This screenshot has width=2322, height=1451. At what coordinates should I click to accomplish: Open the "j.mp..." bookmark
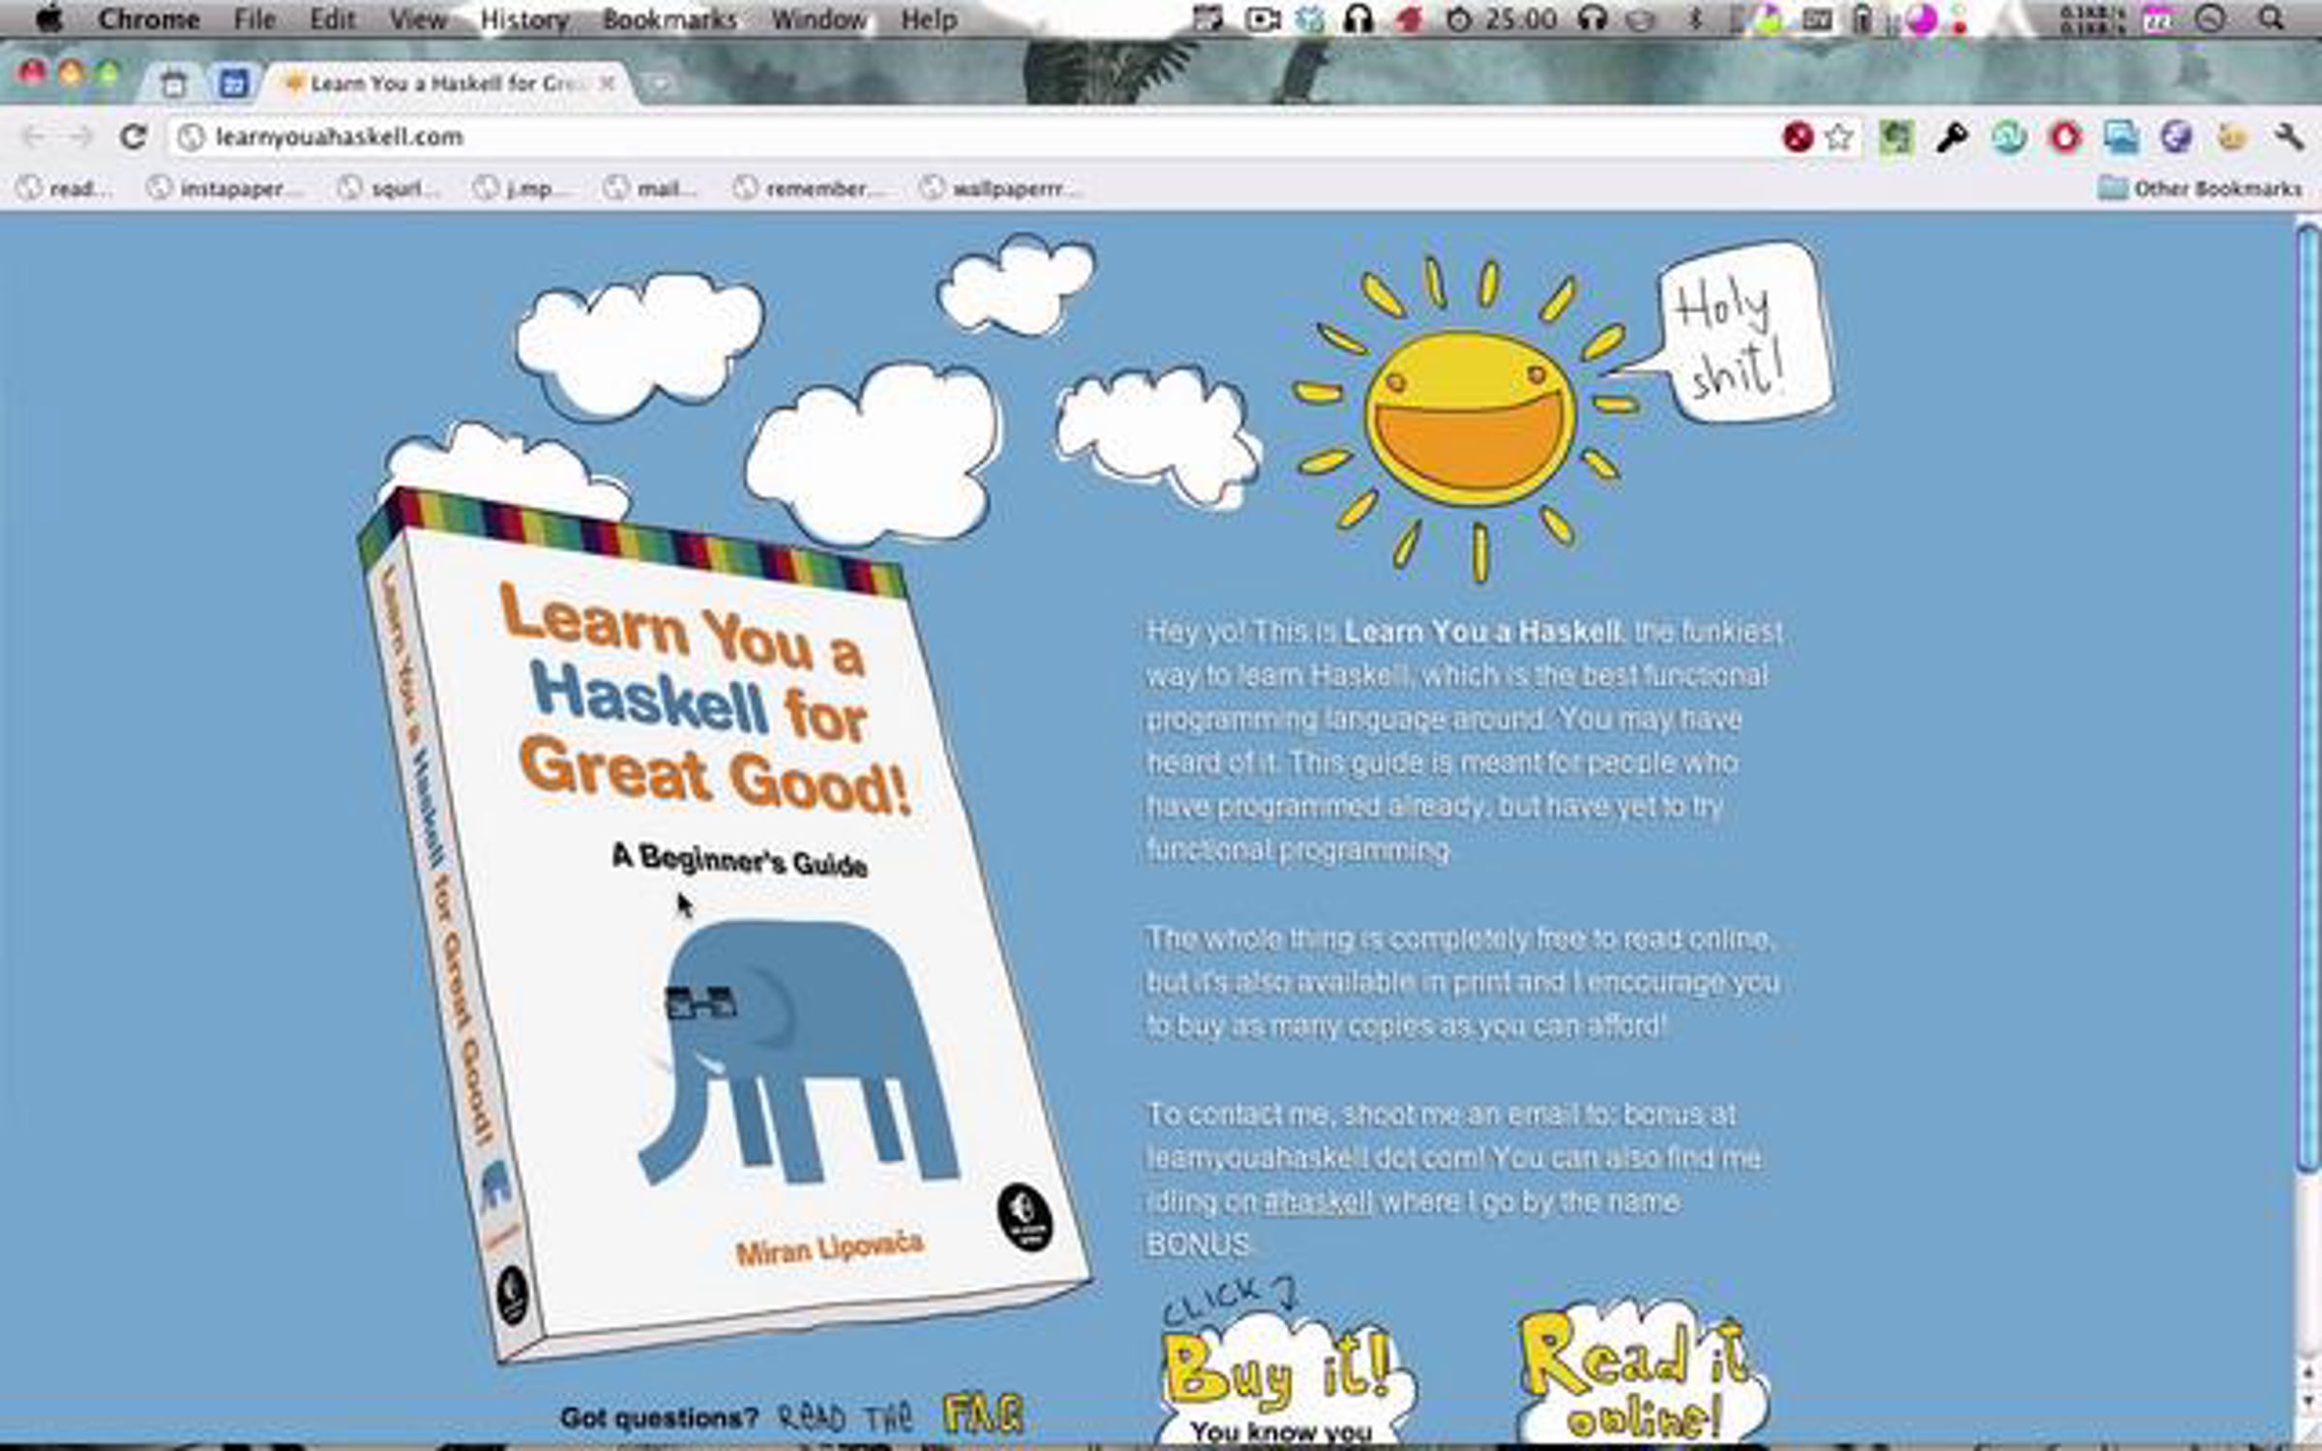point(522,189)
